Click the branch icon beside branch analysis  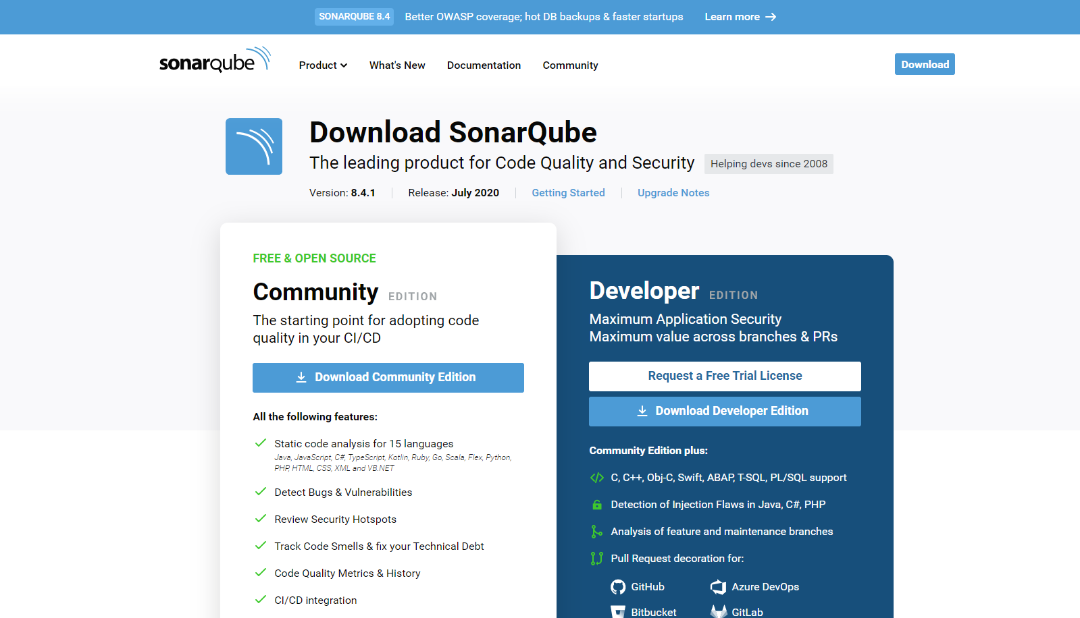(596, 532)
